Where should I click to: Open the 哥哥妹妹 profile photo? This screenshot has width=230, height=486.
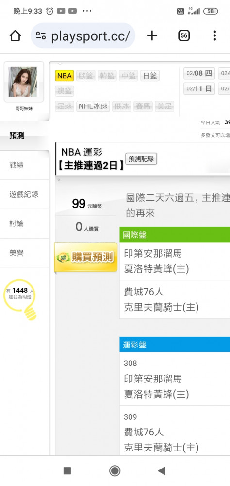pos(23,82)
